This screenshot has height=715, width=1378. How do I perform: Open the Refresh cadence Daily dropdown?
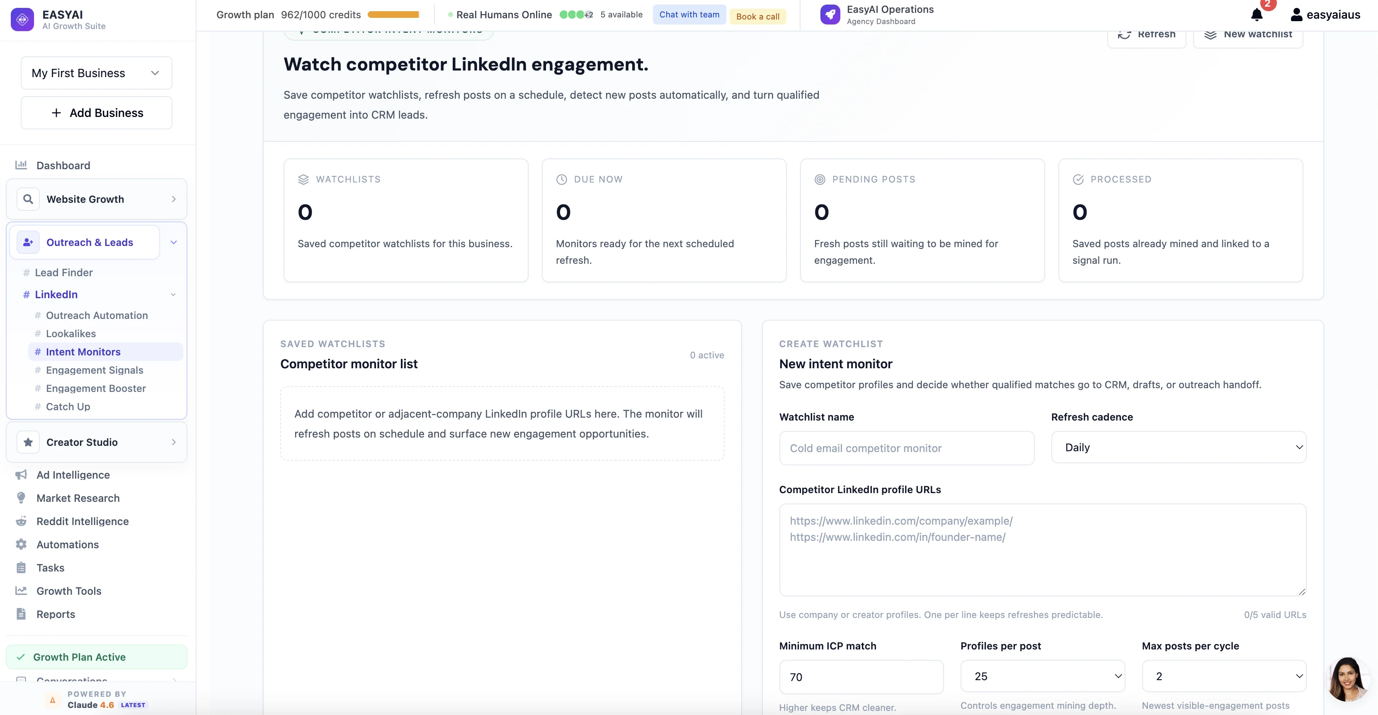tap(1179, 447)
